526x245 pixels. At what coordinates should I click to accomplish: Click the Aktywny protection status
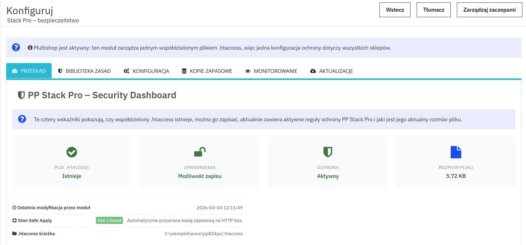(328, 176)
